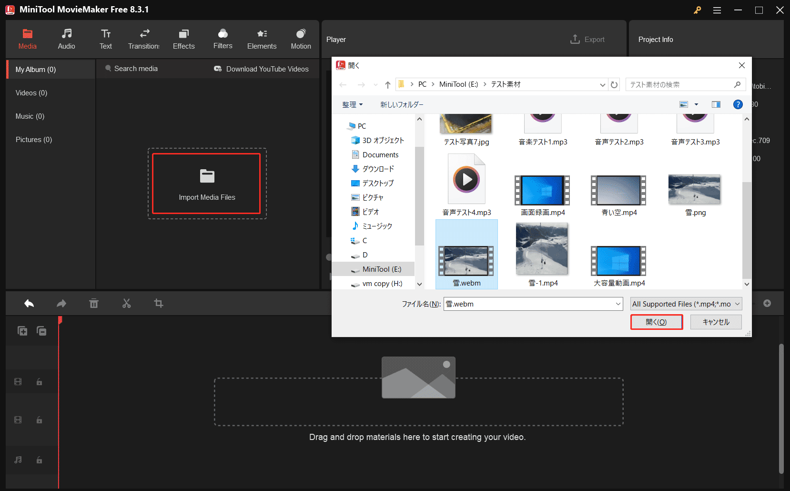Open the Effects panel
Viewport: 790px width, 491px height.
click(183, 38)
